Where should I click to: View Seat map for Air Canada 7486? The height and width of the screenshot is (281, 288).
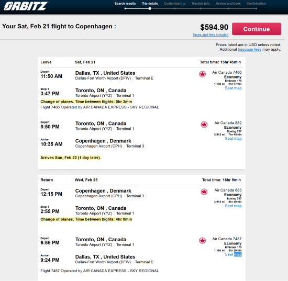pyautogui.click(x=233, y=88)
